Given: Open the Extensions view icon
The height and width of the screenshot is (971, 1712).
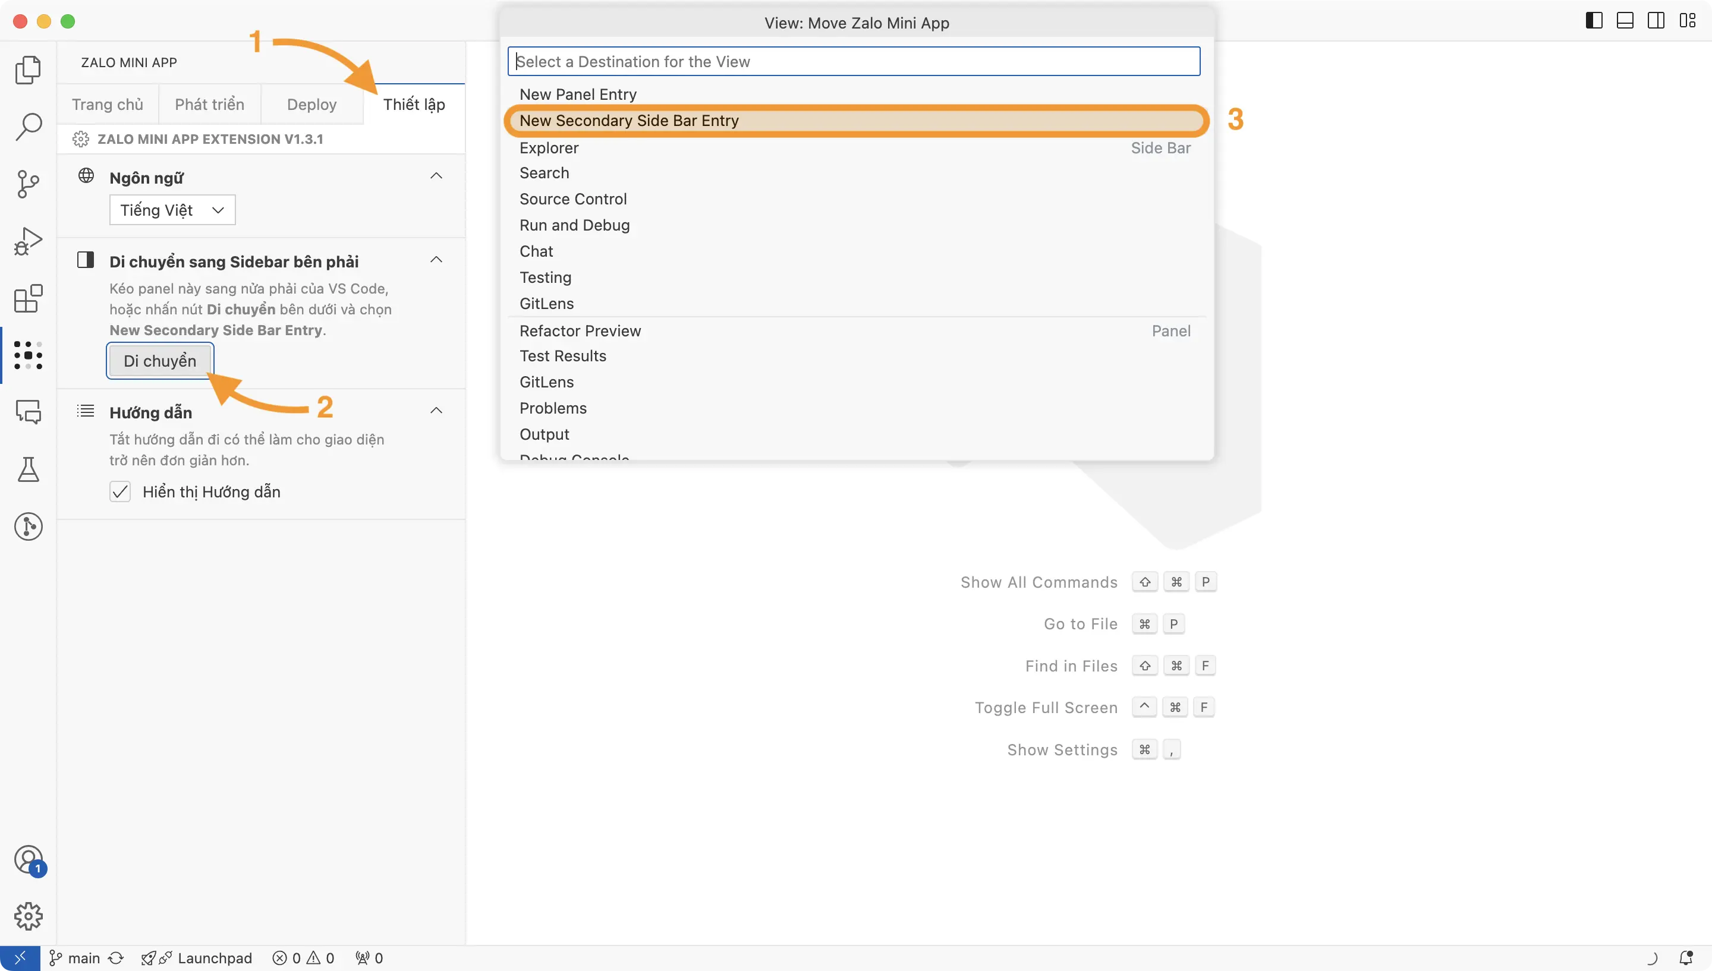Looking at the screenshot, I should pyautogui.click(x=28, y=298).
